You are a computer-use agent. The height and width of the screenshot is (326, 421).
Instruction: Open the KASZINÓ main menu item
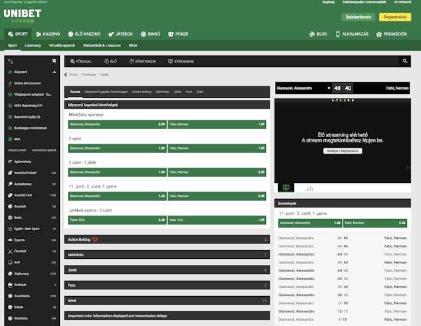point(48,34)
